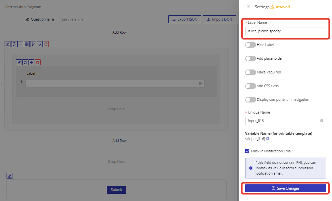The width and height of the screenshot is (332, 201).
Task: Uncheck Mask in Notification Email
Action: (x=248, y=151)
